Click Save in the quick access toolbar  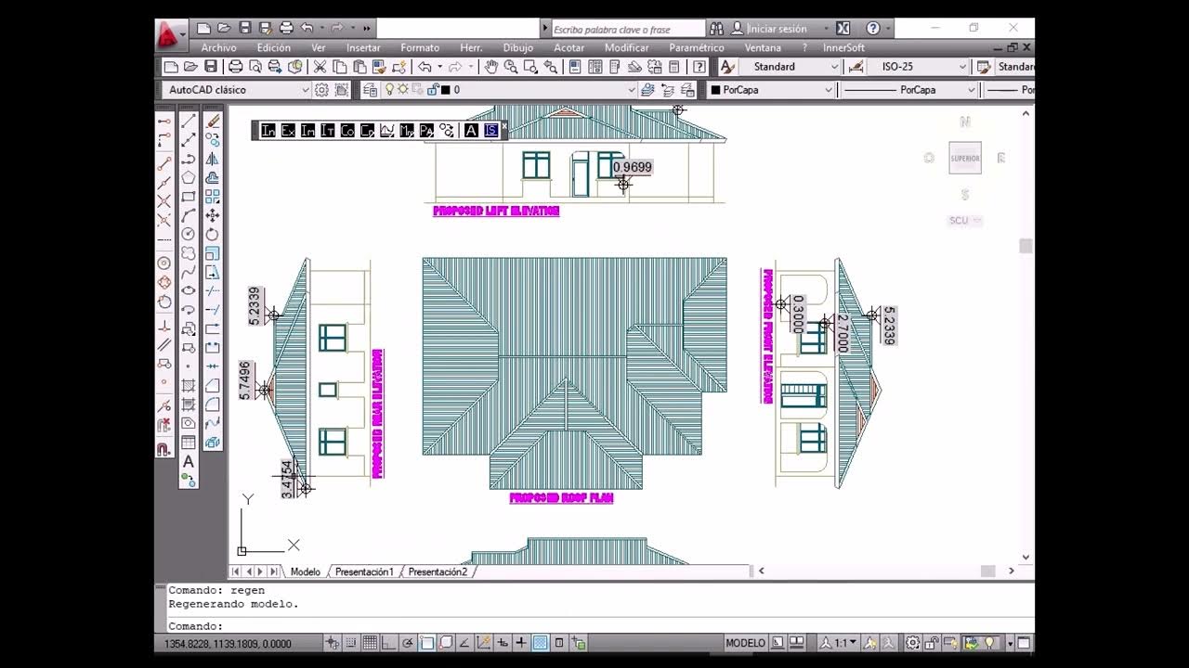[245, 28]
